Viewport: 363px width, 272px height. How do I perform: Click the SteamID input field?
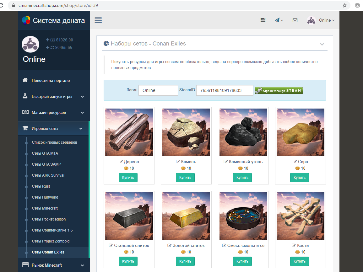point(225,90)
